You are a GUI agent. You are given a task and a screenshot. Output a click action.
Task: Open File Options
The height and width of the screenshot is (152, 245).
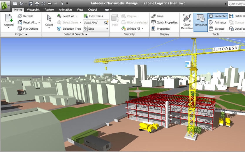[28, 29]
